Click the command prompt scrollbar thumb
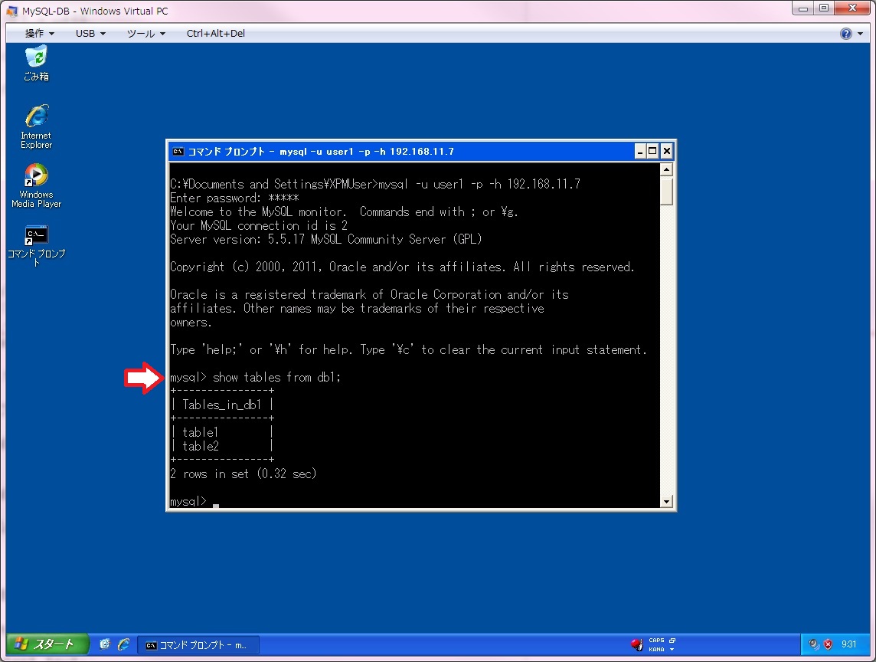 click(x=666, y=192)
